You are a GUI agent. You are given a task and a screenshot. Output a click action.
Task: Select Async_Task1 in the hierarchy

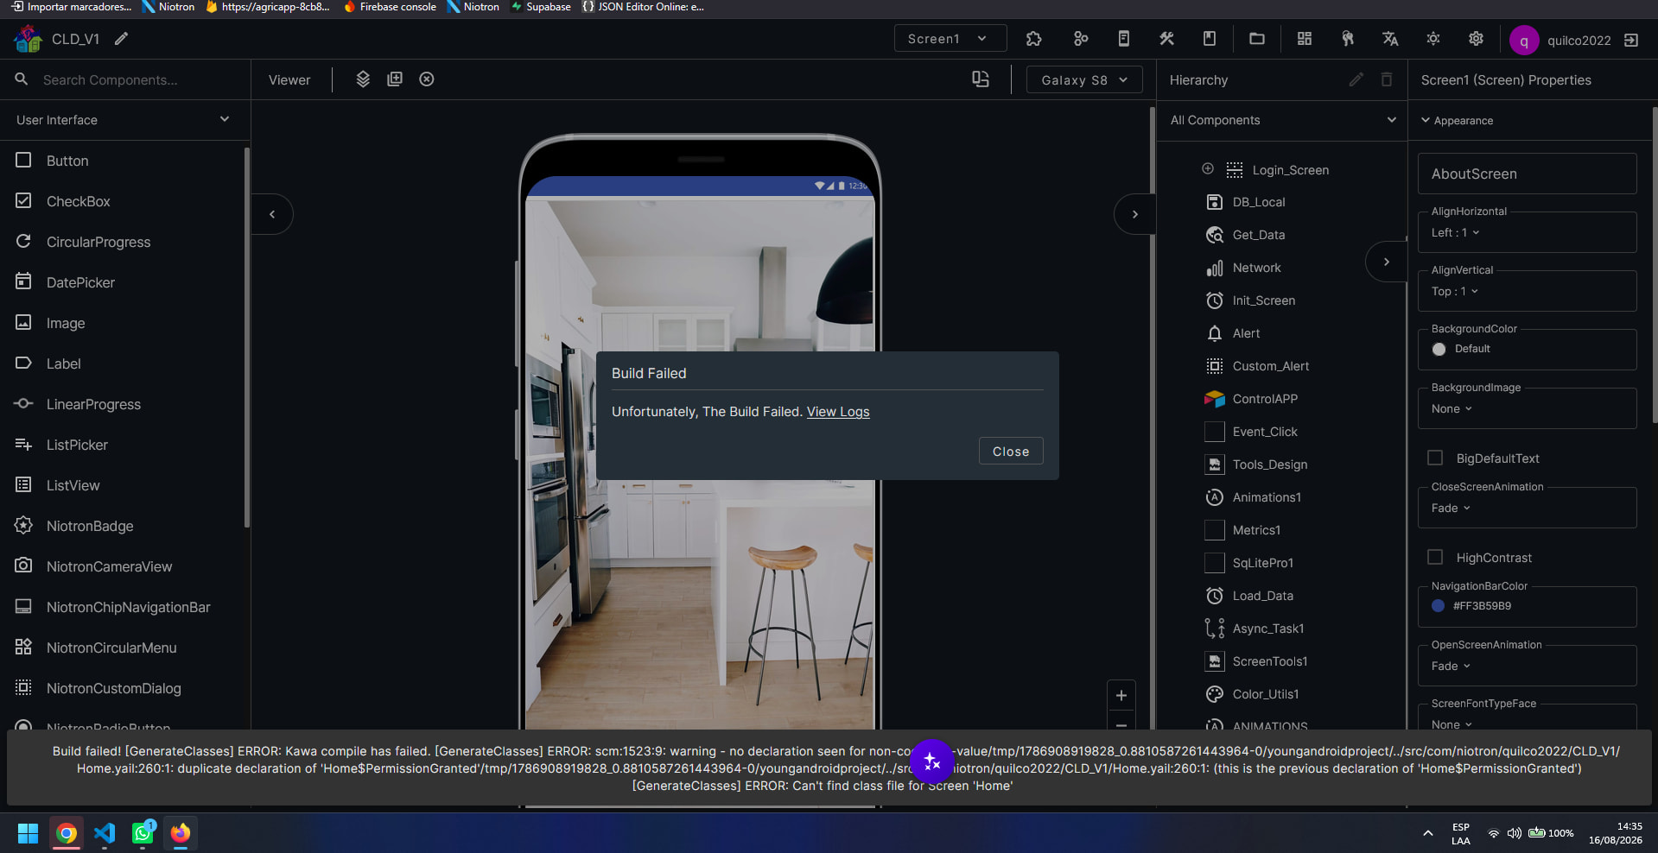pyautogui.click(x=1267, y=629)
